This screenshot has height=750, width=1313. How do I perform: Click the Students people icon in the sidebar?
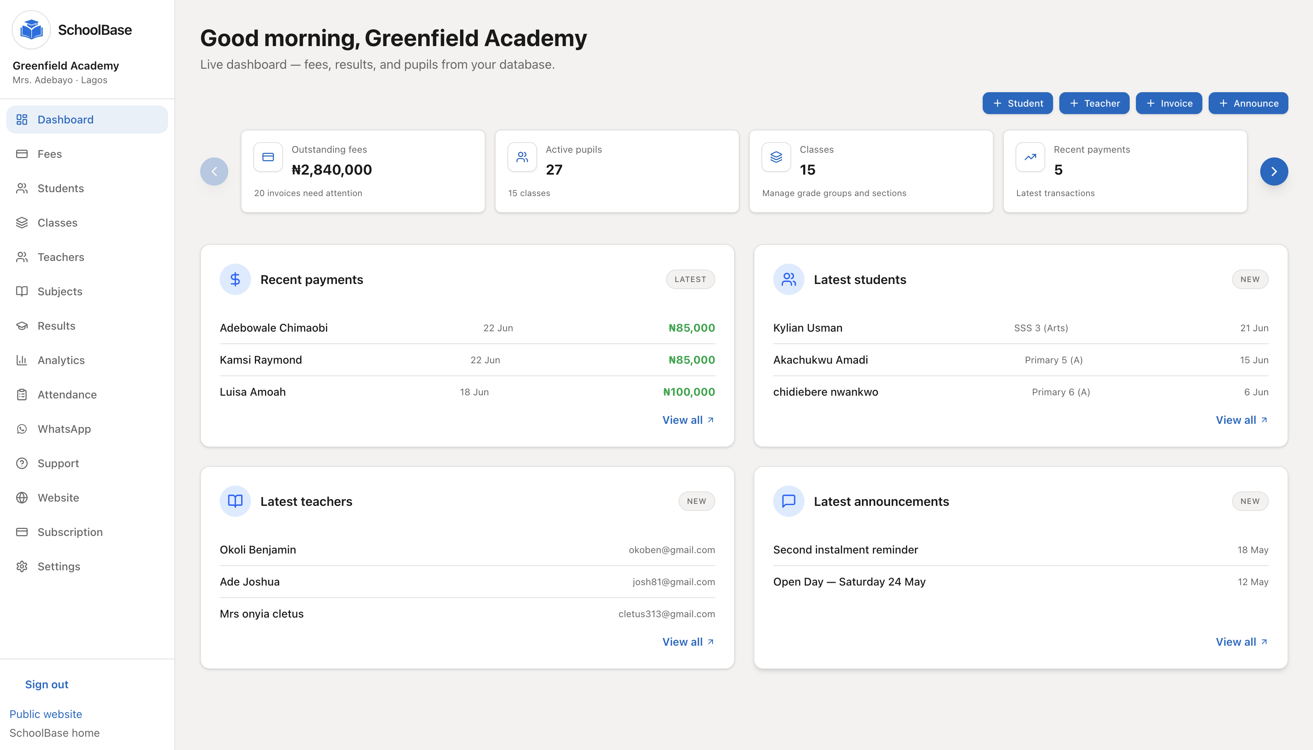pyautogui.click(x=21, y=189)
